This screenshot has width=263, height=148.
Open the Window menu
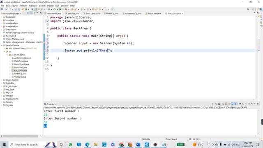click(x=65, y=6)
